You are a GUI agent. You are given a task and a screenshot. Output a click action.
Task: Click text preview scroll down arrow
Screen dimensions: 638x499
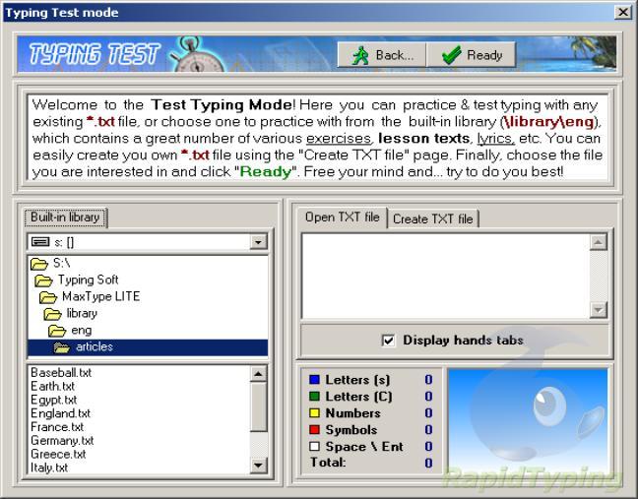[599, 310]
